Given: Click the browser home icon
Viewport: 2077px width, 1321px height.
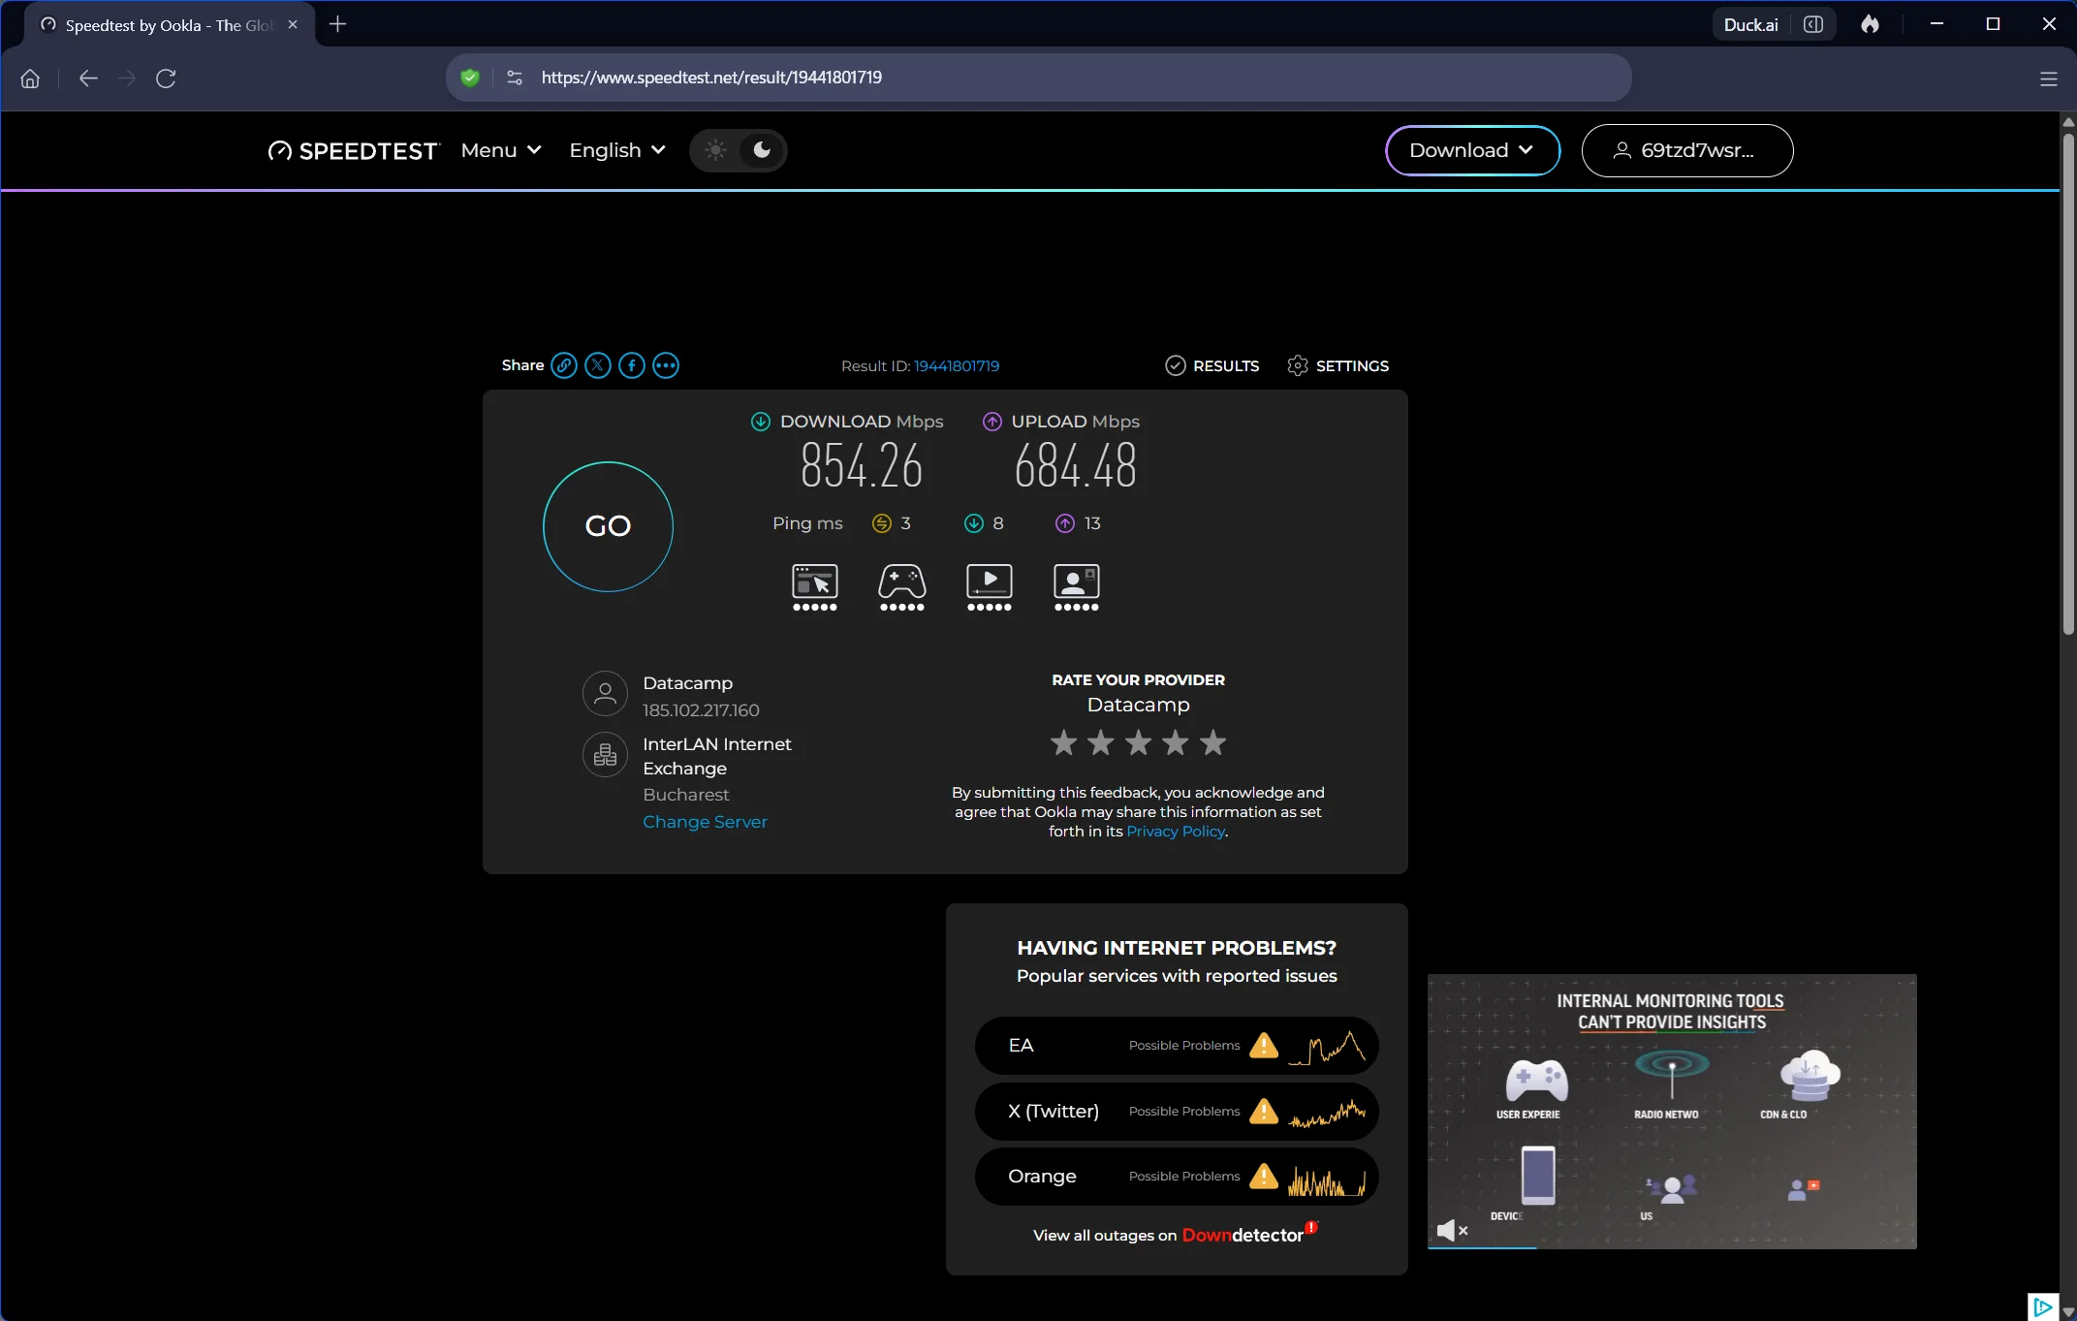Looking at the screenshot, I should [x=30, y=78].
